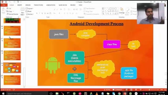Select slide 16 thumbnail
168x95 pixels.
(12, 31)
